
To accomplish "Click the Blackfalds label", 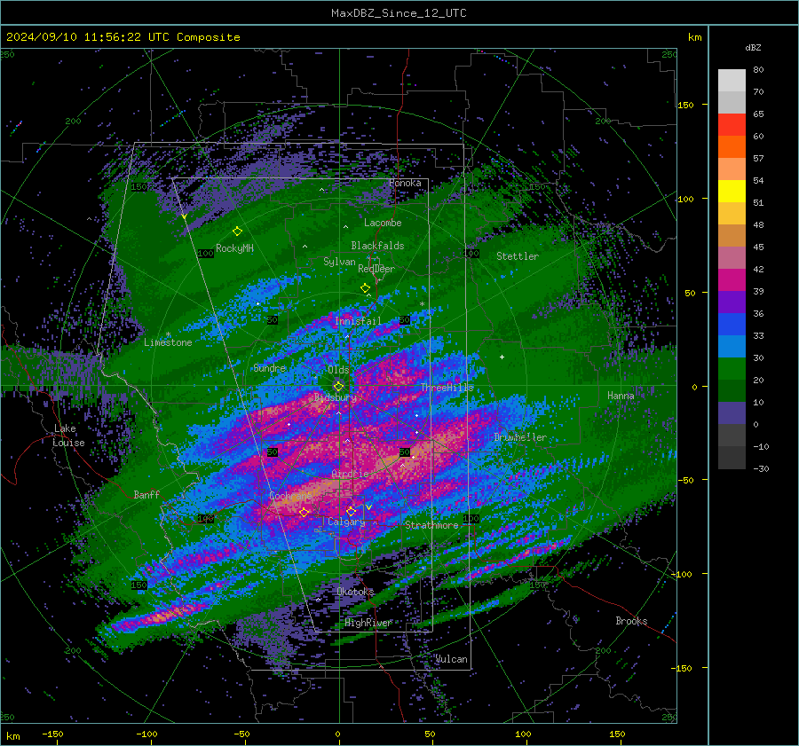I will 377,246.
